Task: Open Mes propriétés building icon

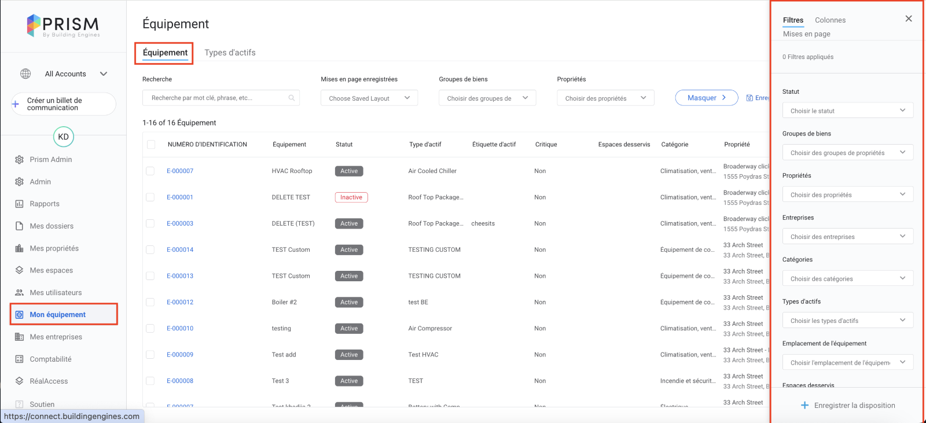Action: click(x=19, y=248)
